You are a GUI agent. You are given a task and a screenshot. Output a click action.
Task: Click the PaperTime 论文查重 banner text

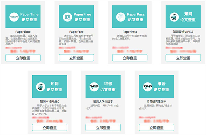pyautogui.click(x=30, y=17)
